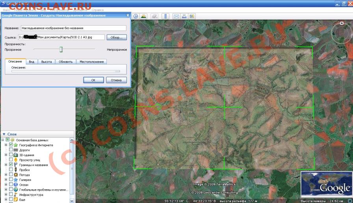
Task: Click the Дороги road icon
Action: tap(16, 150)
